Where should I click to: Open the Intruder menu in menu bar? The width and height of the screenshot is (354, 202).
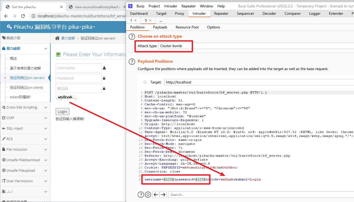(x=171, y=6)
